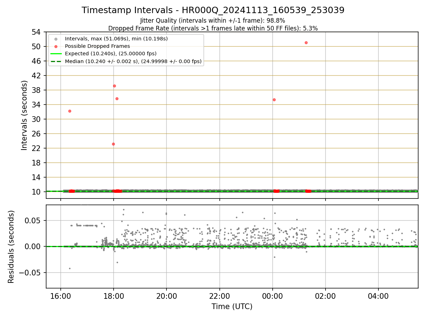Click the 'Residuals (seconds)' y-axis label

pyautogui.click(x=11, y=247)
